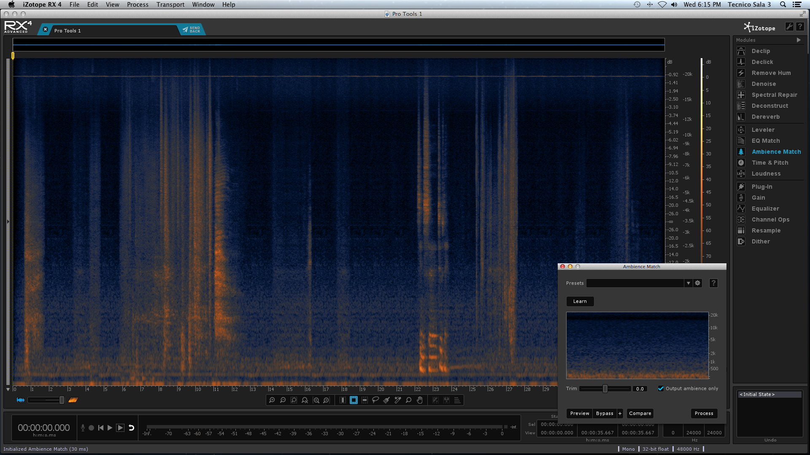Toggle loop playback button
Image resolution: width=810 pixels, height=455 pixels.
coord(131,428)
